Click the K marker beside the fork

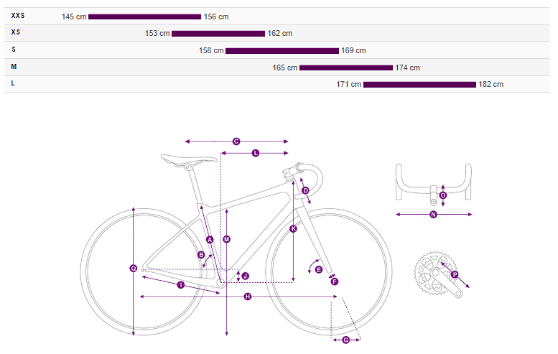[293, 229]
